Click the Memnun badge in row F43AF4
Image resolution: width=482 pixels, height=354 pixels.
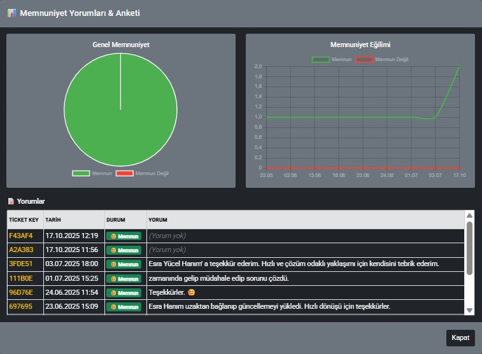(124, 236)
